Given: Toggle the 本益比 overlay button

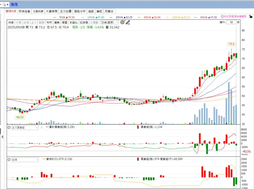Looking at the screenshot, I should (x=73, y=22).
